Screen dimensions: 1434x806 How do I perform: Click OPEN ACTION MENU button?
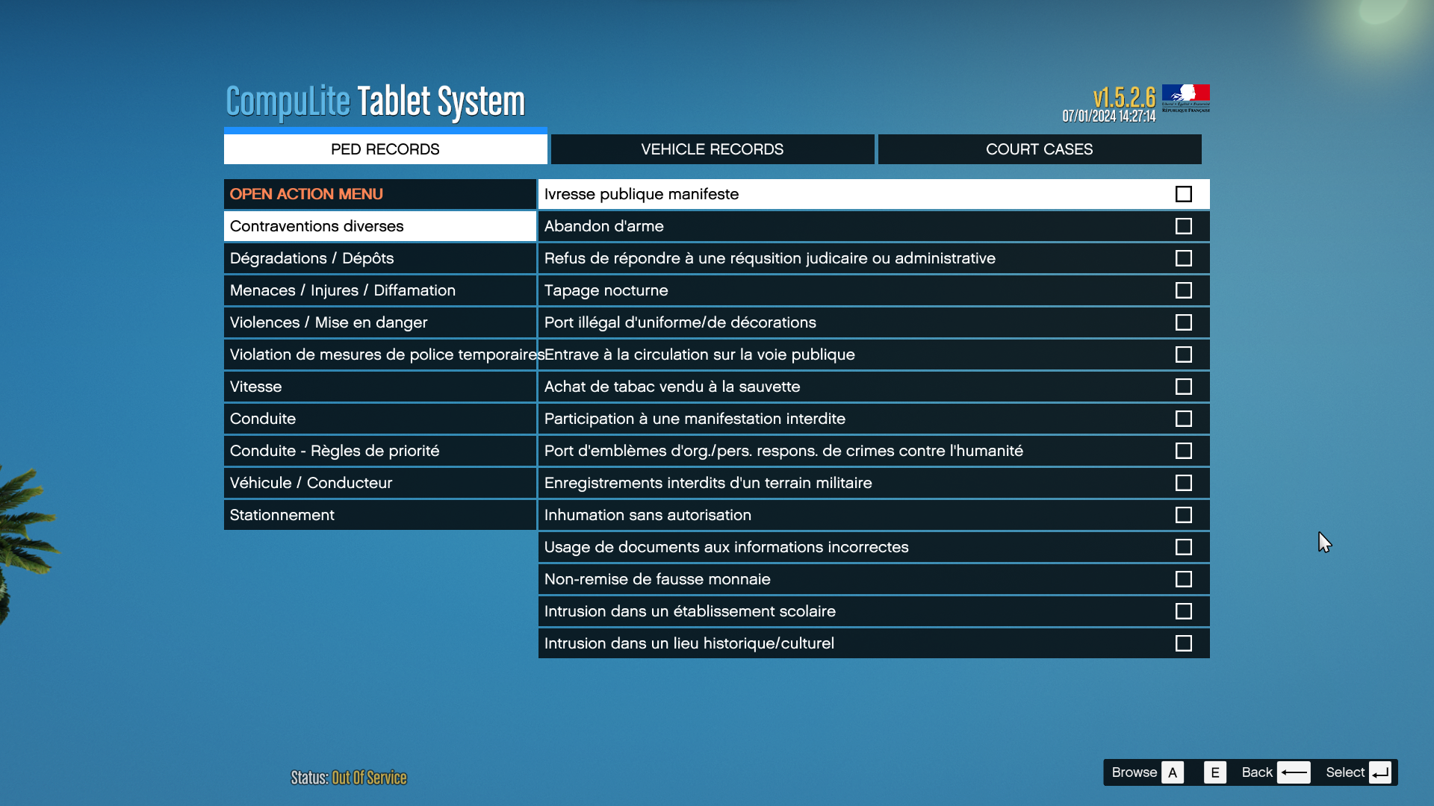[x=379, y=194]
